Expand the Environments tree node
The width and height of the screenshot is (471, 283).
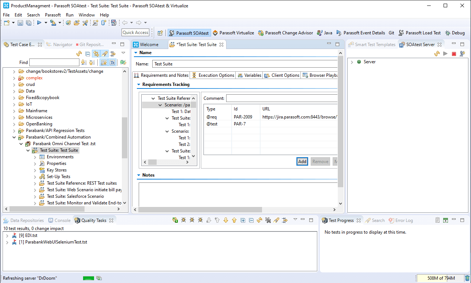[x=35, y=157]
